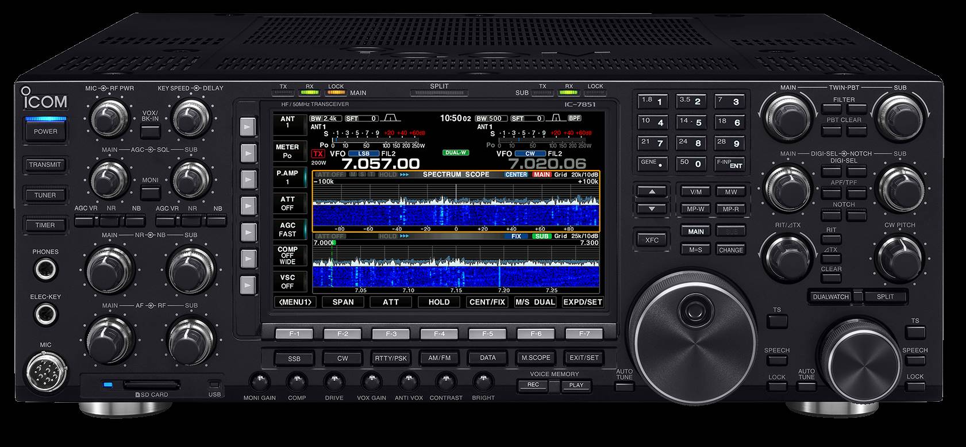This screenshot has width=966, height=447.
Task: Click the BRIGHT small knob
Action: pyautogui.click(x=483, y=382)
